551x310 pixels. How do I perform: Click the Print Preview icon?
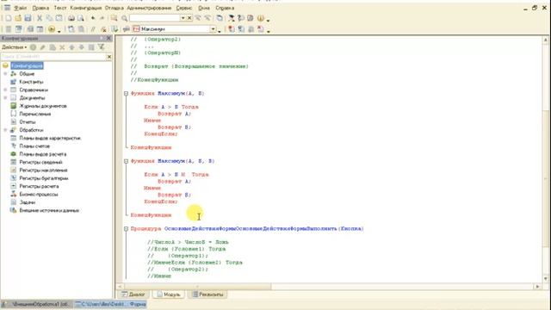(x=81, y=18)
